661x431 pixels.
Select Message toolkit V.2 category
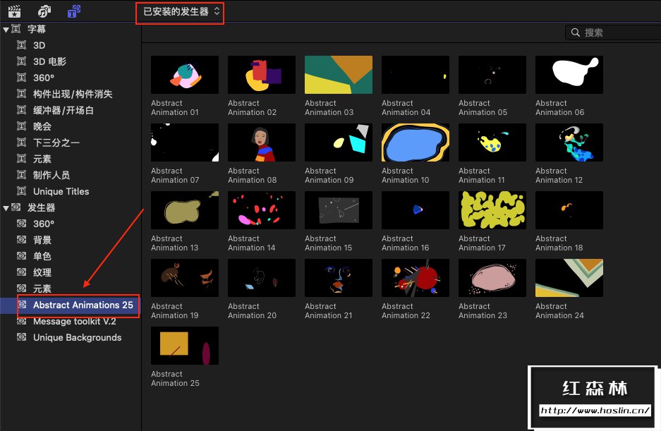[x=71, y=322]
